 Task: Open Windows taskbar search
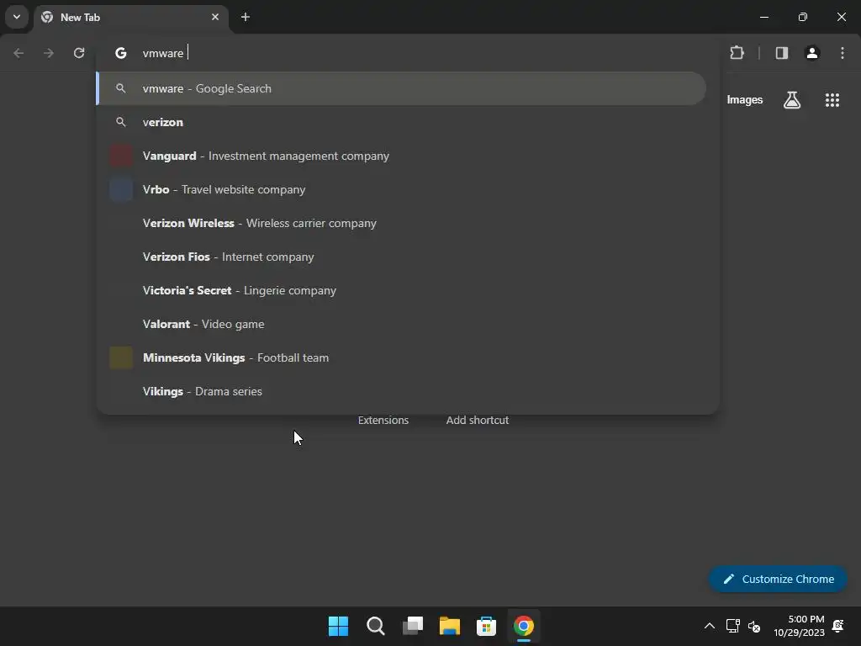click(376, 626)
